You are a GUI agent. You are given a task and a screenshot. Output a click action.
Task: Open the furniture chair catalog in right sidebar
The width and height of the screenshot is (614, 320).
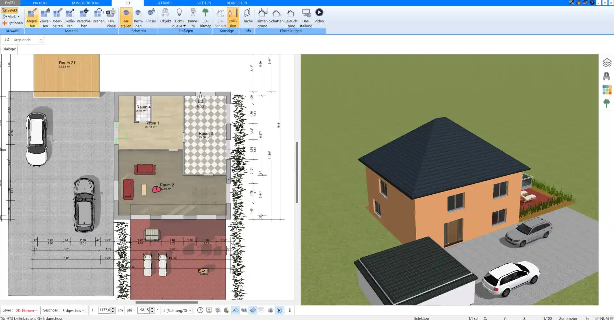tap(606, 76)
